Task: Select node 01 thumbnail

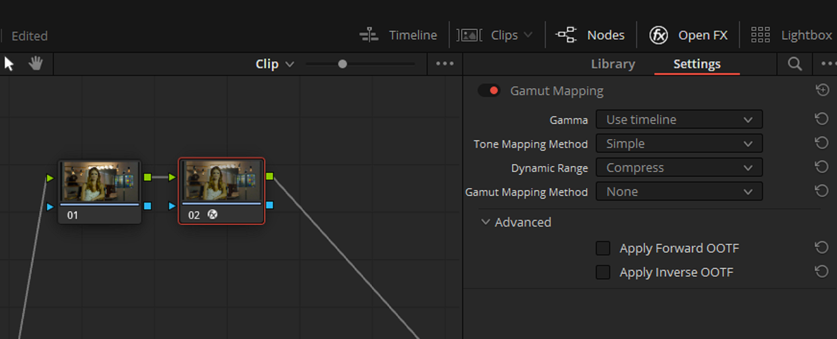Action: click(100, 182)
